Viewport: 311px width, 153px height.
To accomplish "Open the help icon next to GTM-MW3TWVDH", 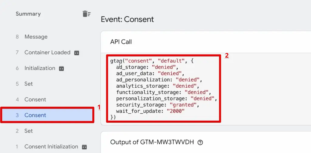I will point(200,142).
